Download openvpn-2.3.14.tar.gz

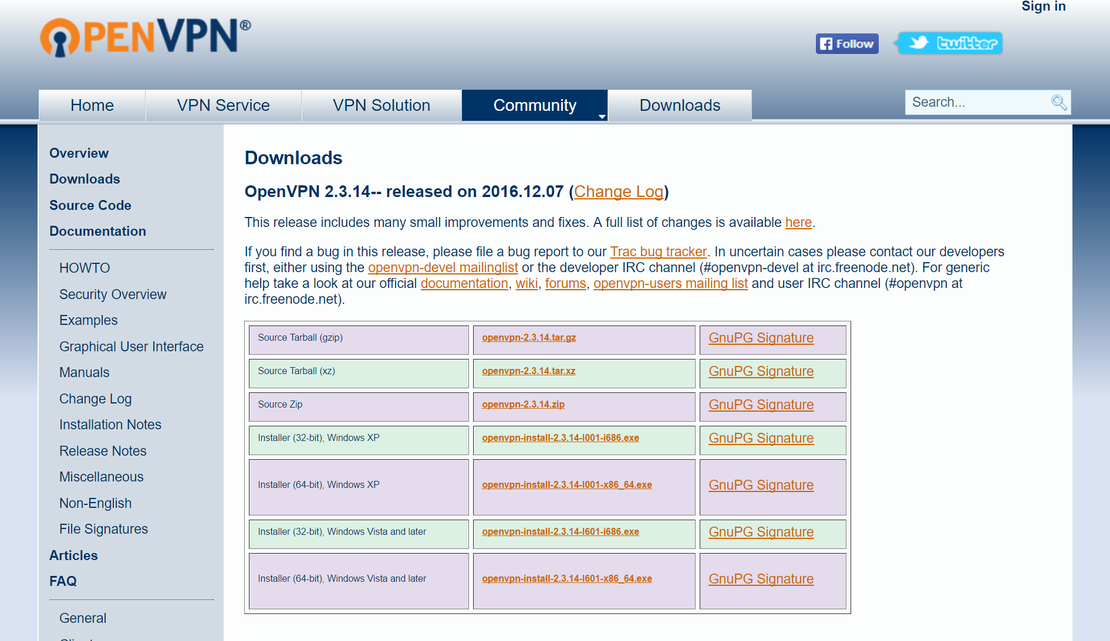pos(528,338)
